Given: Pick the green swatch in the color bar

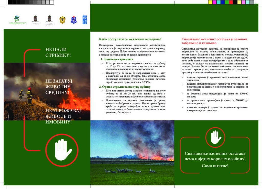Looking at the screenshot, I should click(x=227, y=2).
